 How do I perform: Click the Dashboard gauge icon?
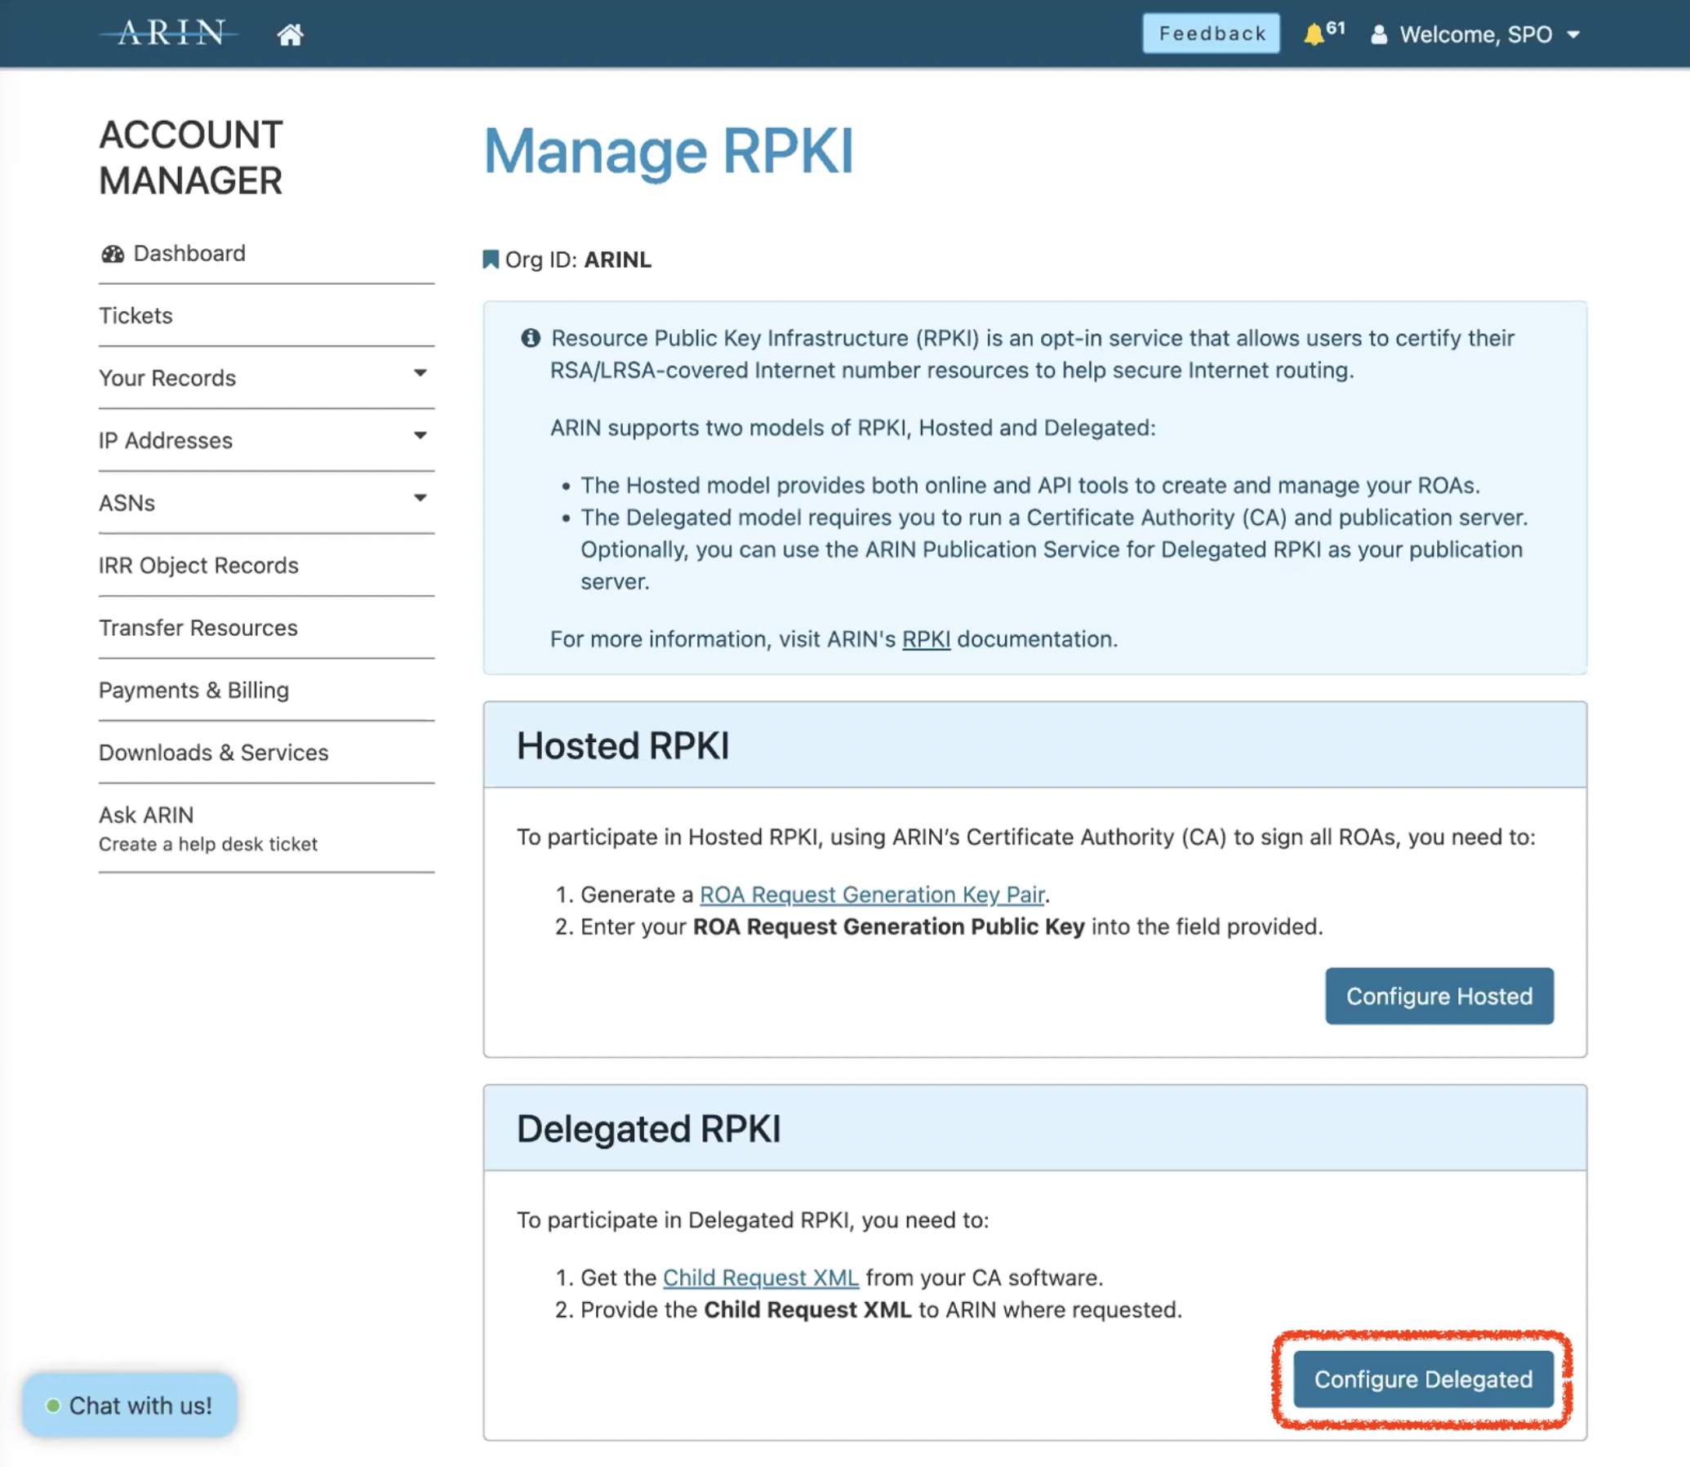coord(112,254)
